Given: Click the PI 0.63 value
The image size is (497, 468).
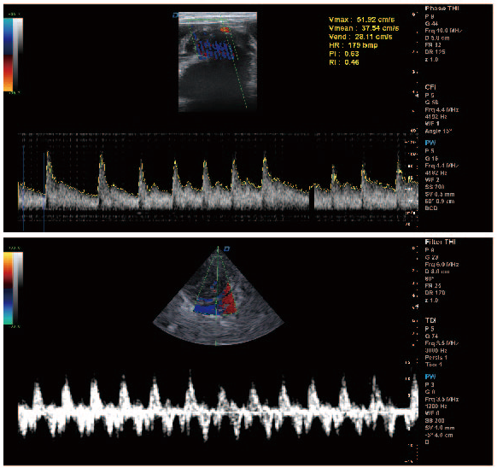Looking at the screenshot, I should pos(344,54).
